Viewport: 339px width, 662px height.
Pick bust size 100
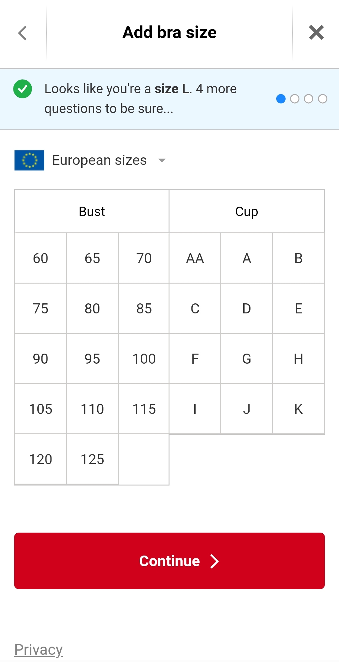[144, 359]
